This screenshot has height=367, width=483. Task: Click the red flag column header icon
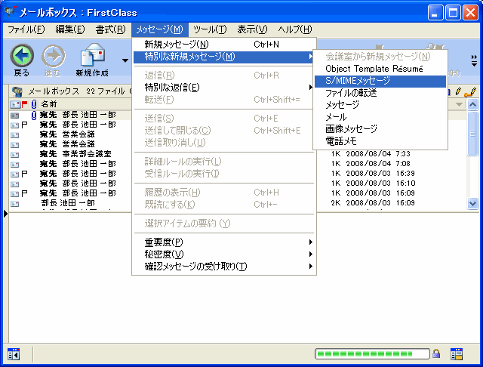click(24, 103)
